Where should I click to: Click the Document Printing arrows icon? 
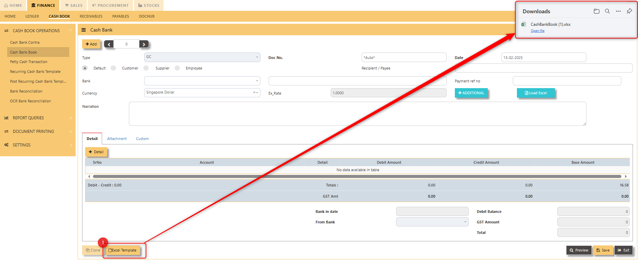coord(6,131)
